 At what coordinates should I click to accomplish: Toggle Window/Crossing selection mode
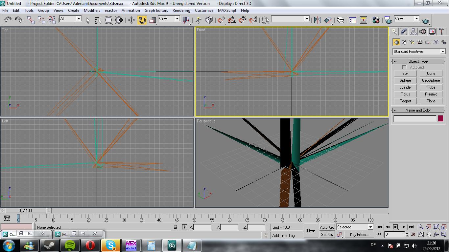[119, 20]
